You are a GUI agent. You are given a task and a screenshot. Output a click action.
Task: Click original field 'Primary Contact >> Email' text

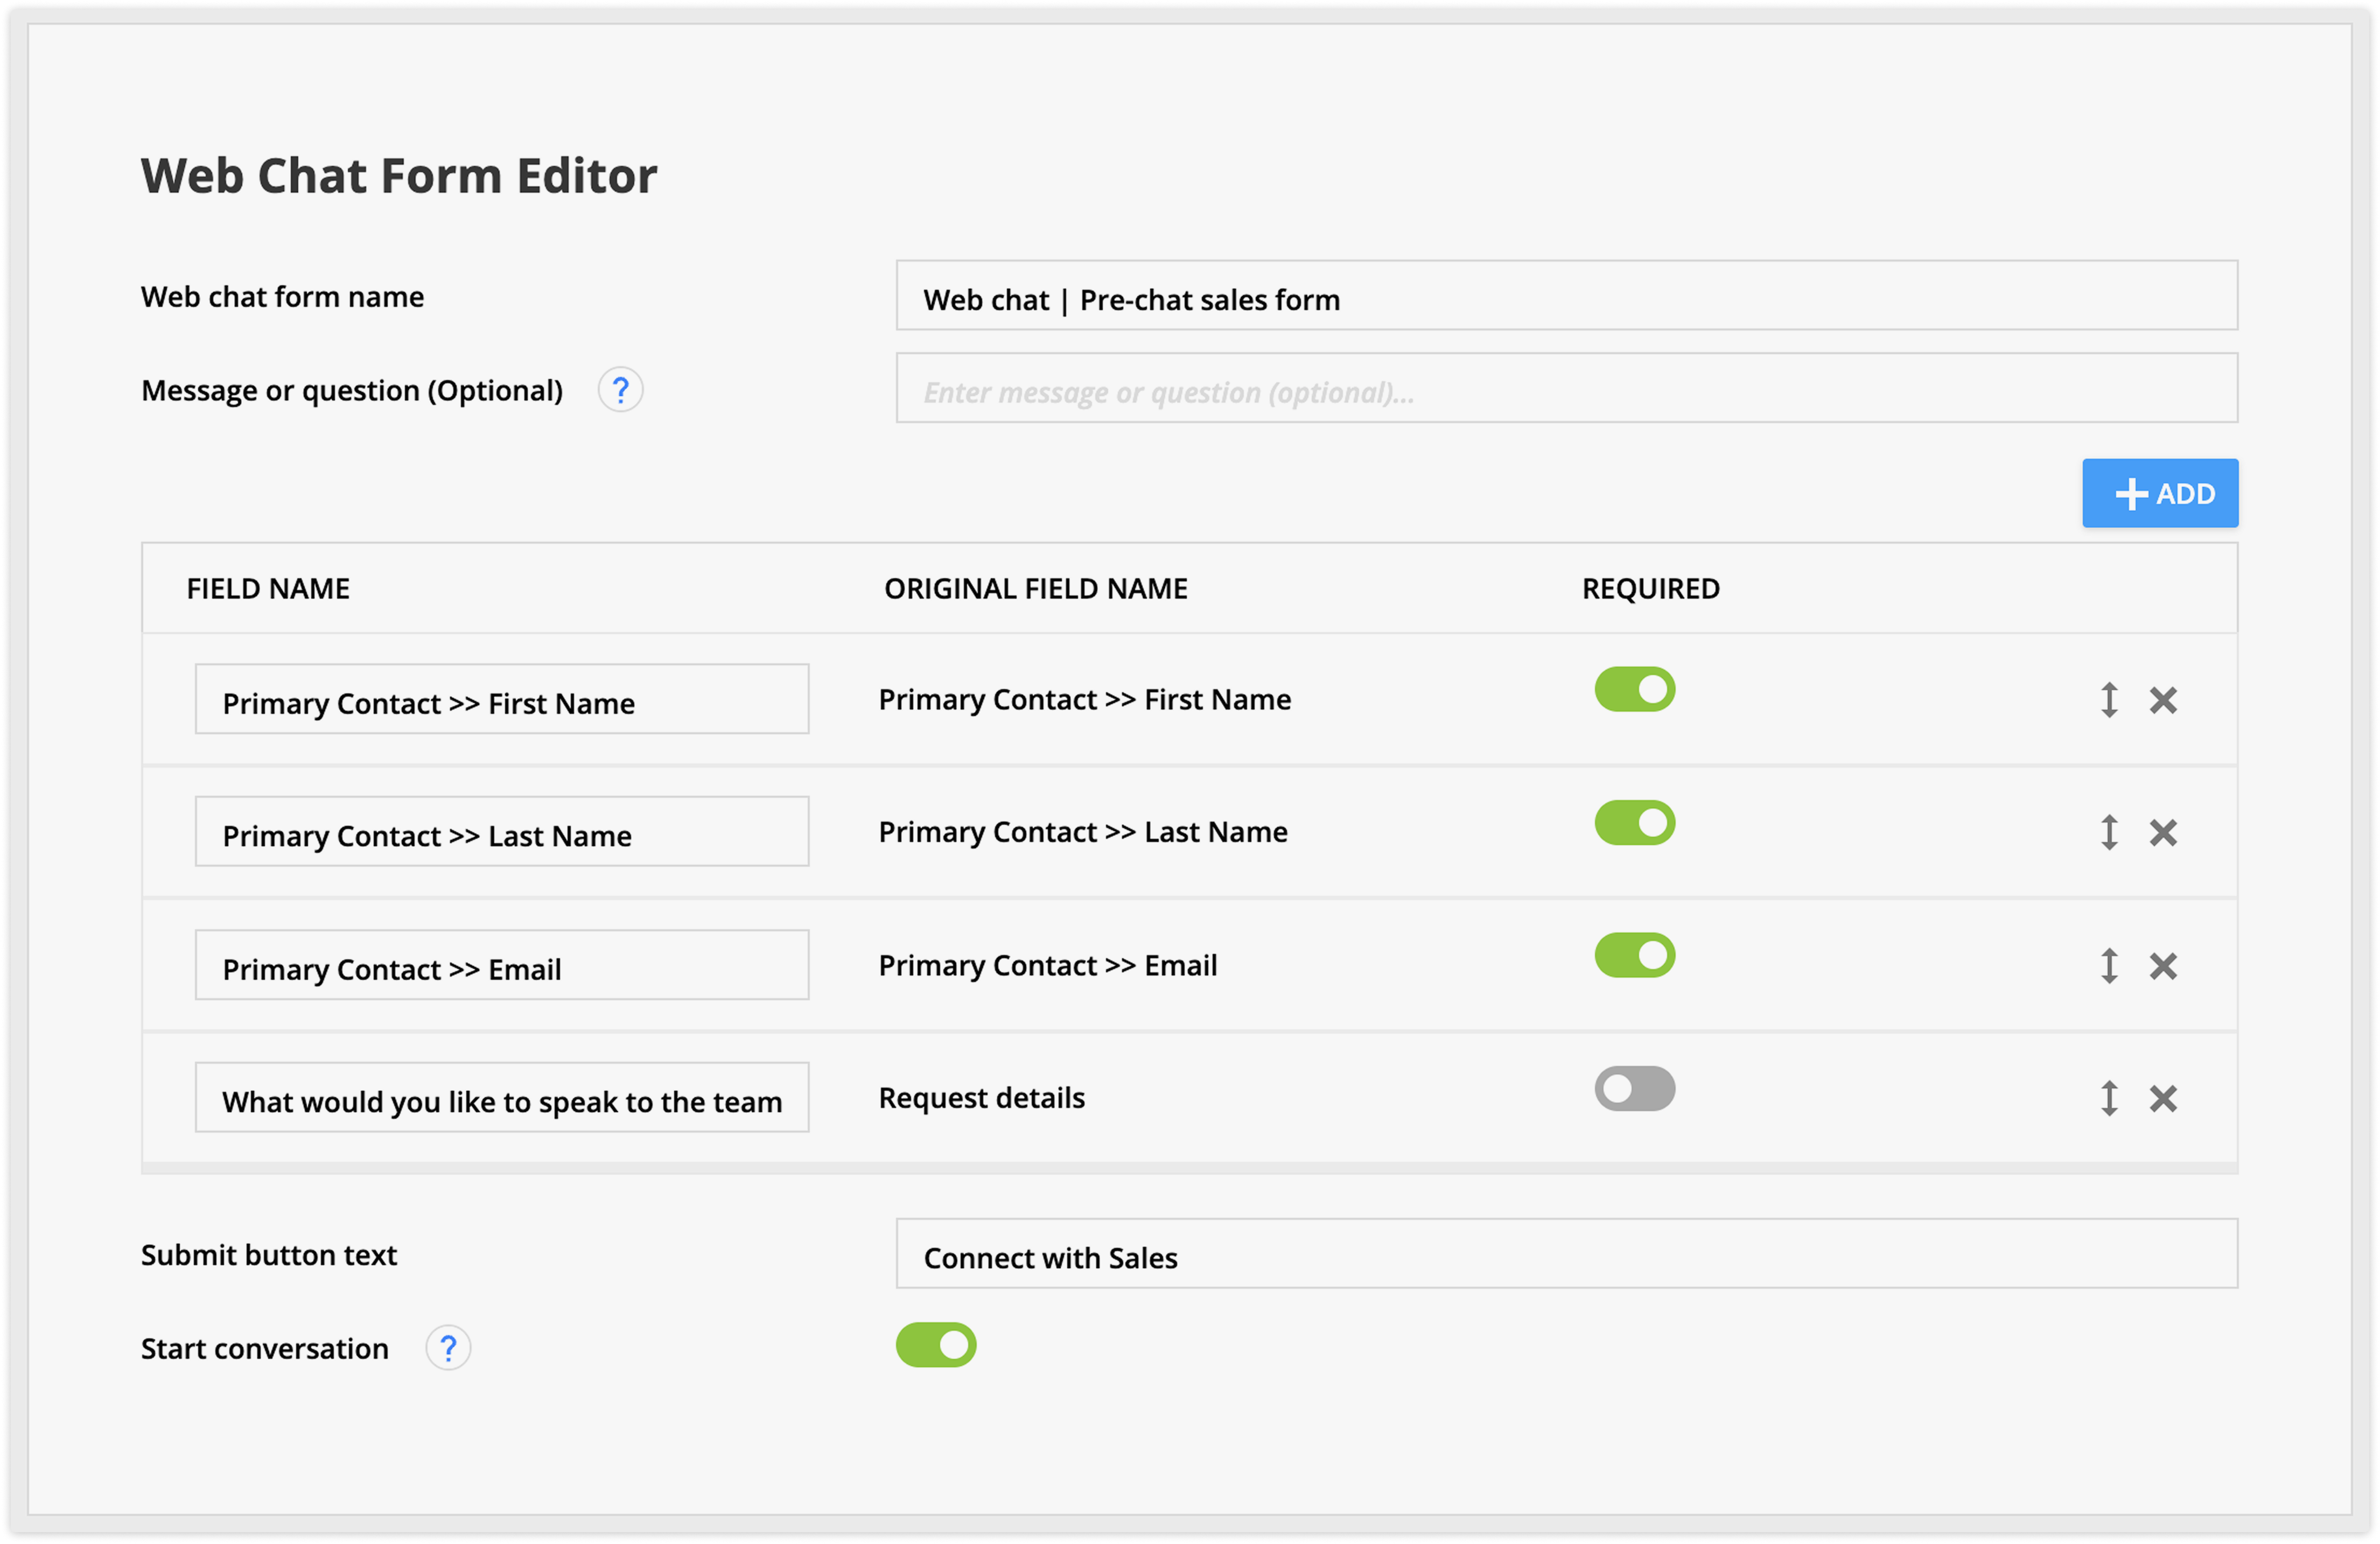point(1048,966)
